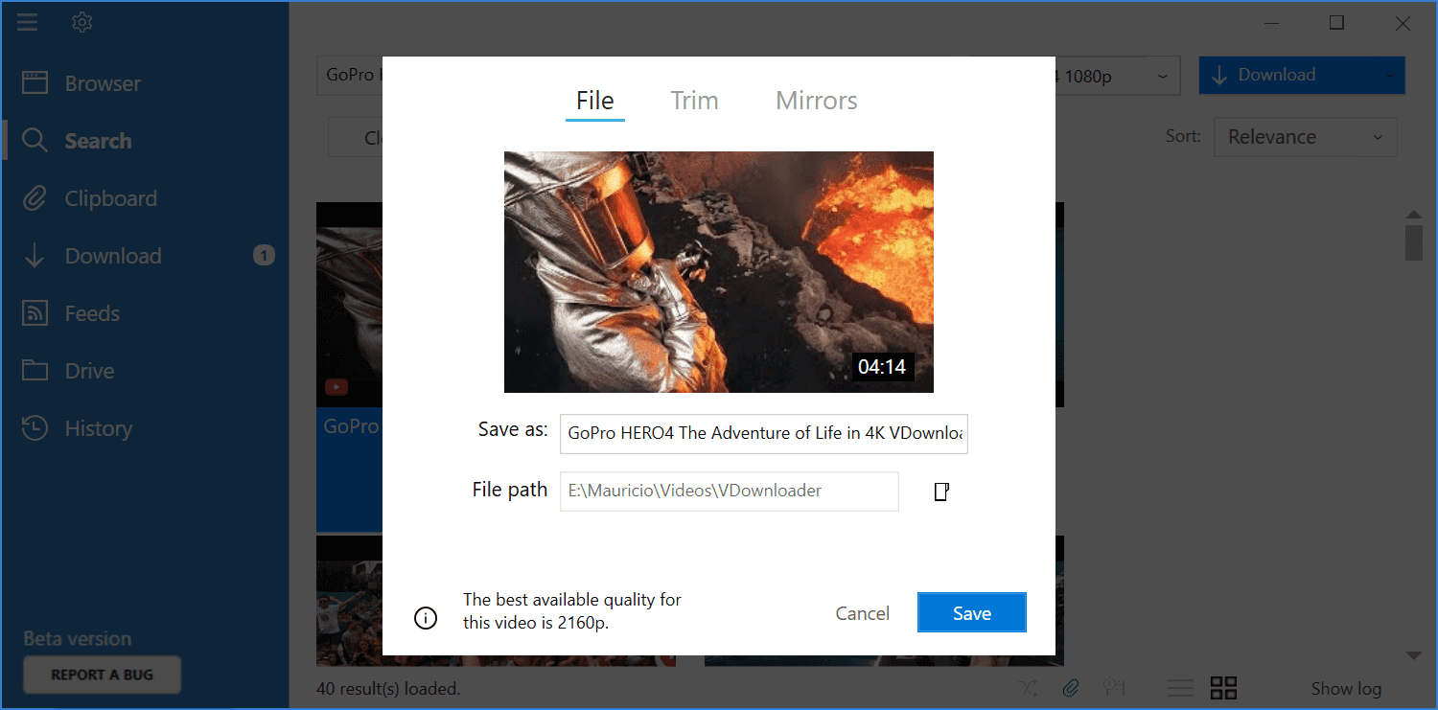
Task: Switch to the Trim tab
Action: point(694,101)
